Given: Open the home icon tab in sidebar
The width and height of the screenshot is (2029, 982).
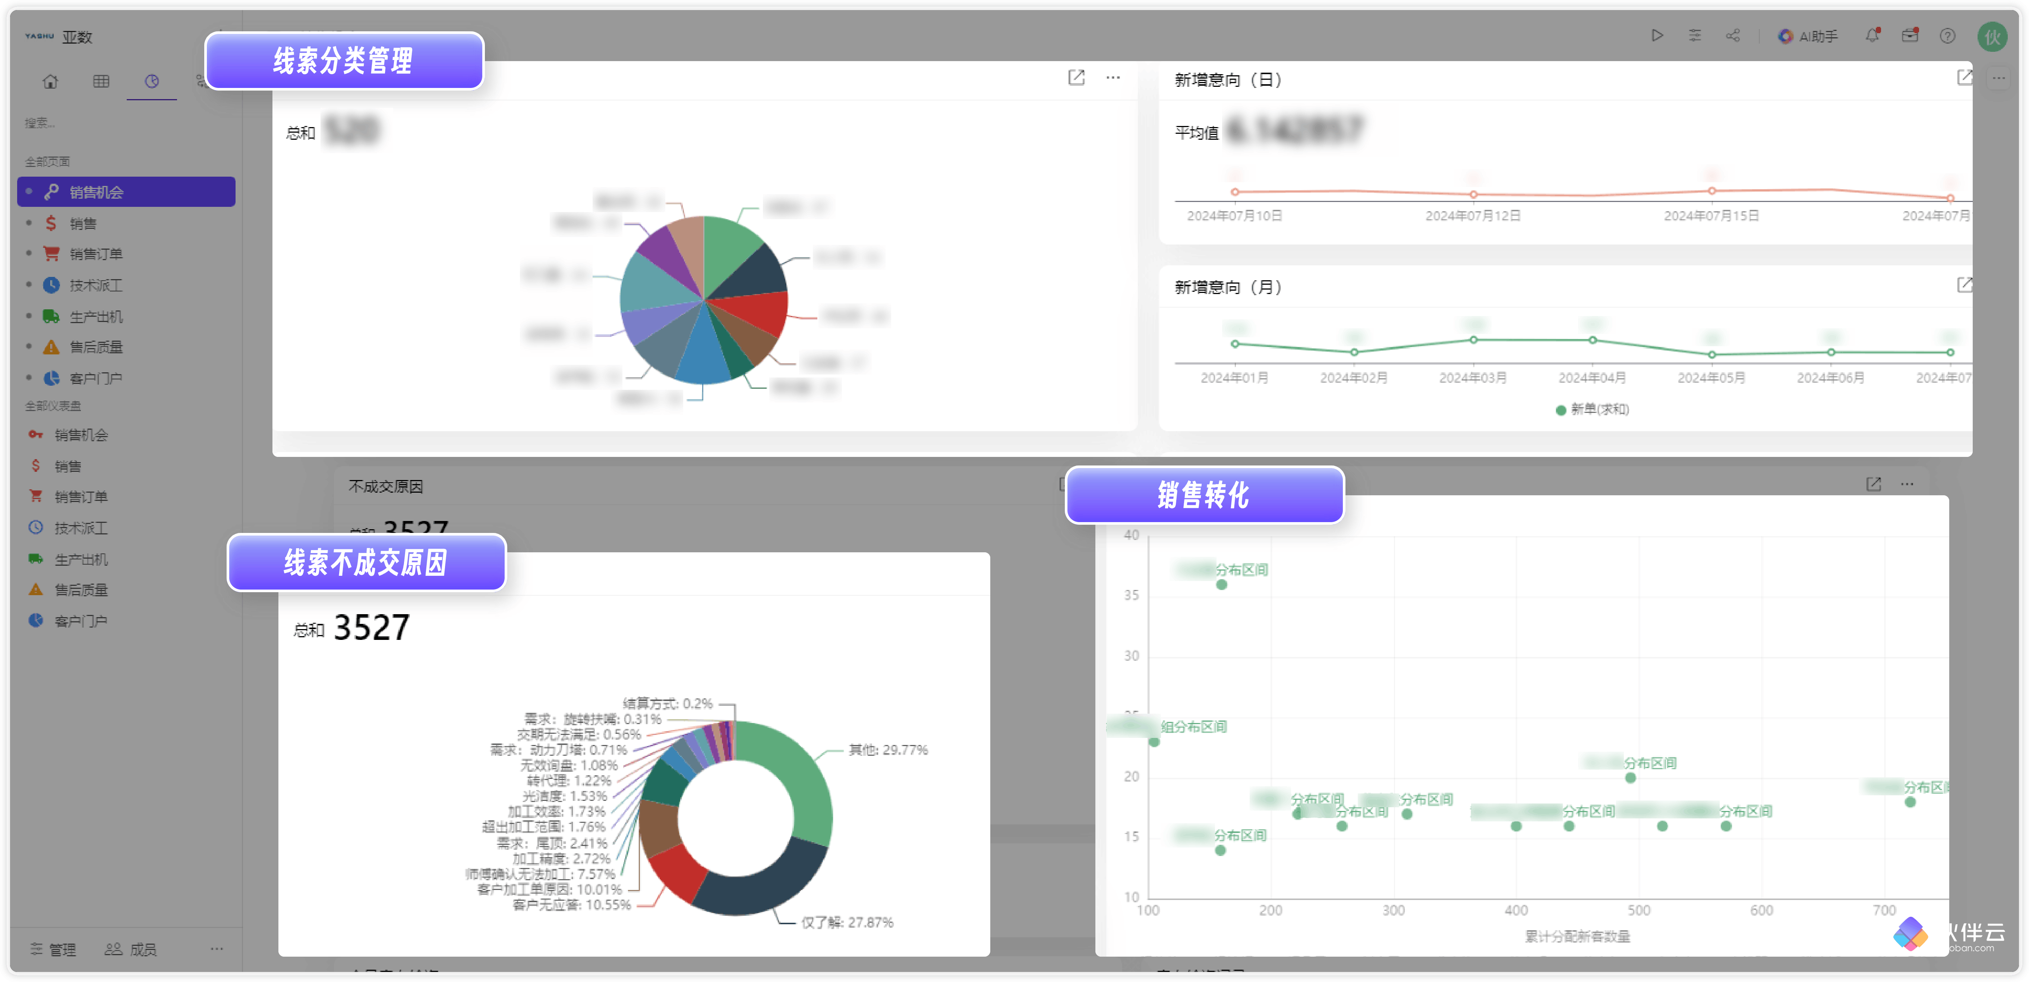Looking at the screenshot, I should (x=50, y=81).
